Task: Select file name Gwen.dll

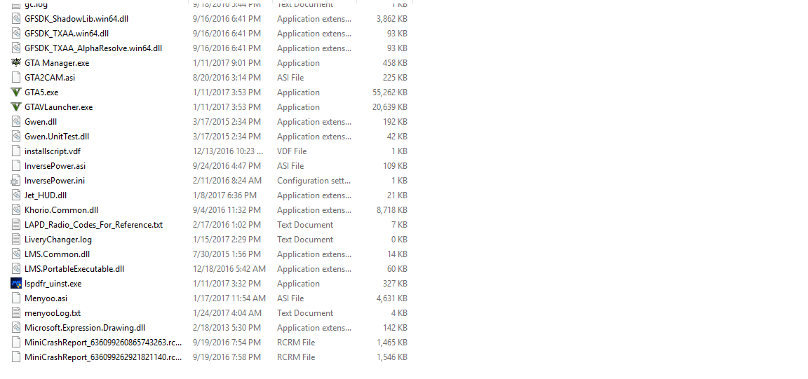Action: [41, 122]
